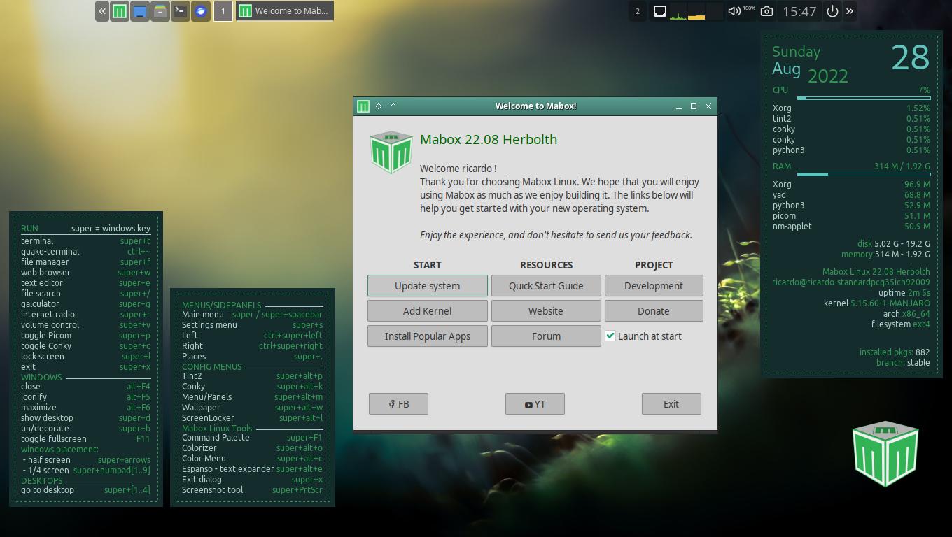The image size is (952, 537).
Task: Click the CPU usage bar in Conky
Action: pyautogui.click(x=864, y=98)
